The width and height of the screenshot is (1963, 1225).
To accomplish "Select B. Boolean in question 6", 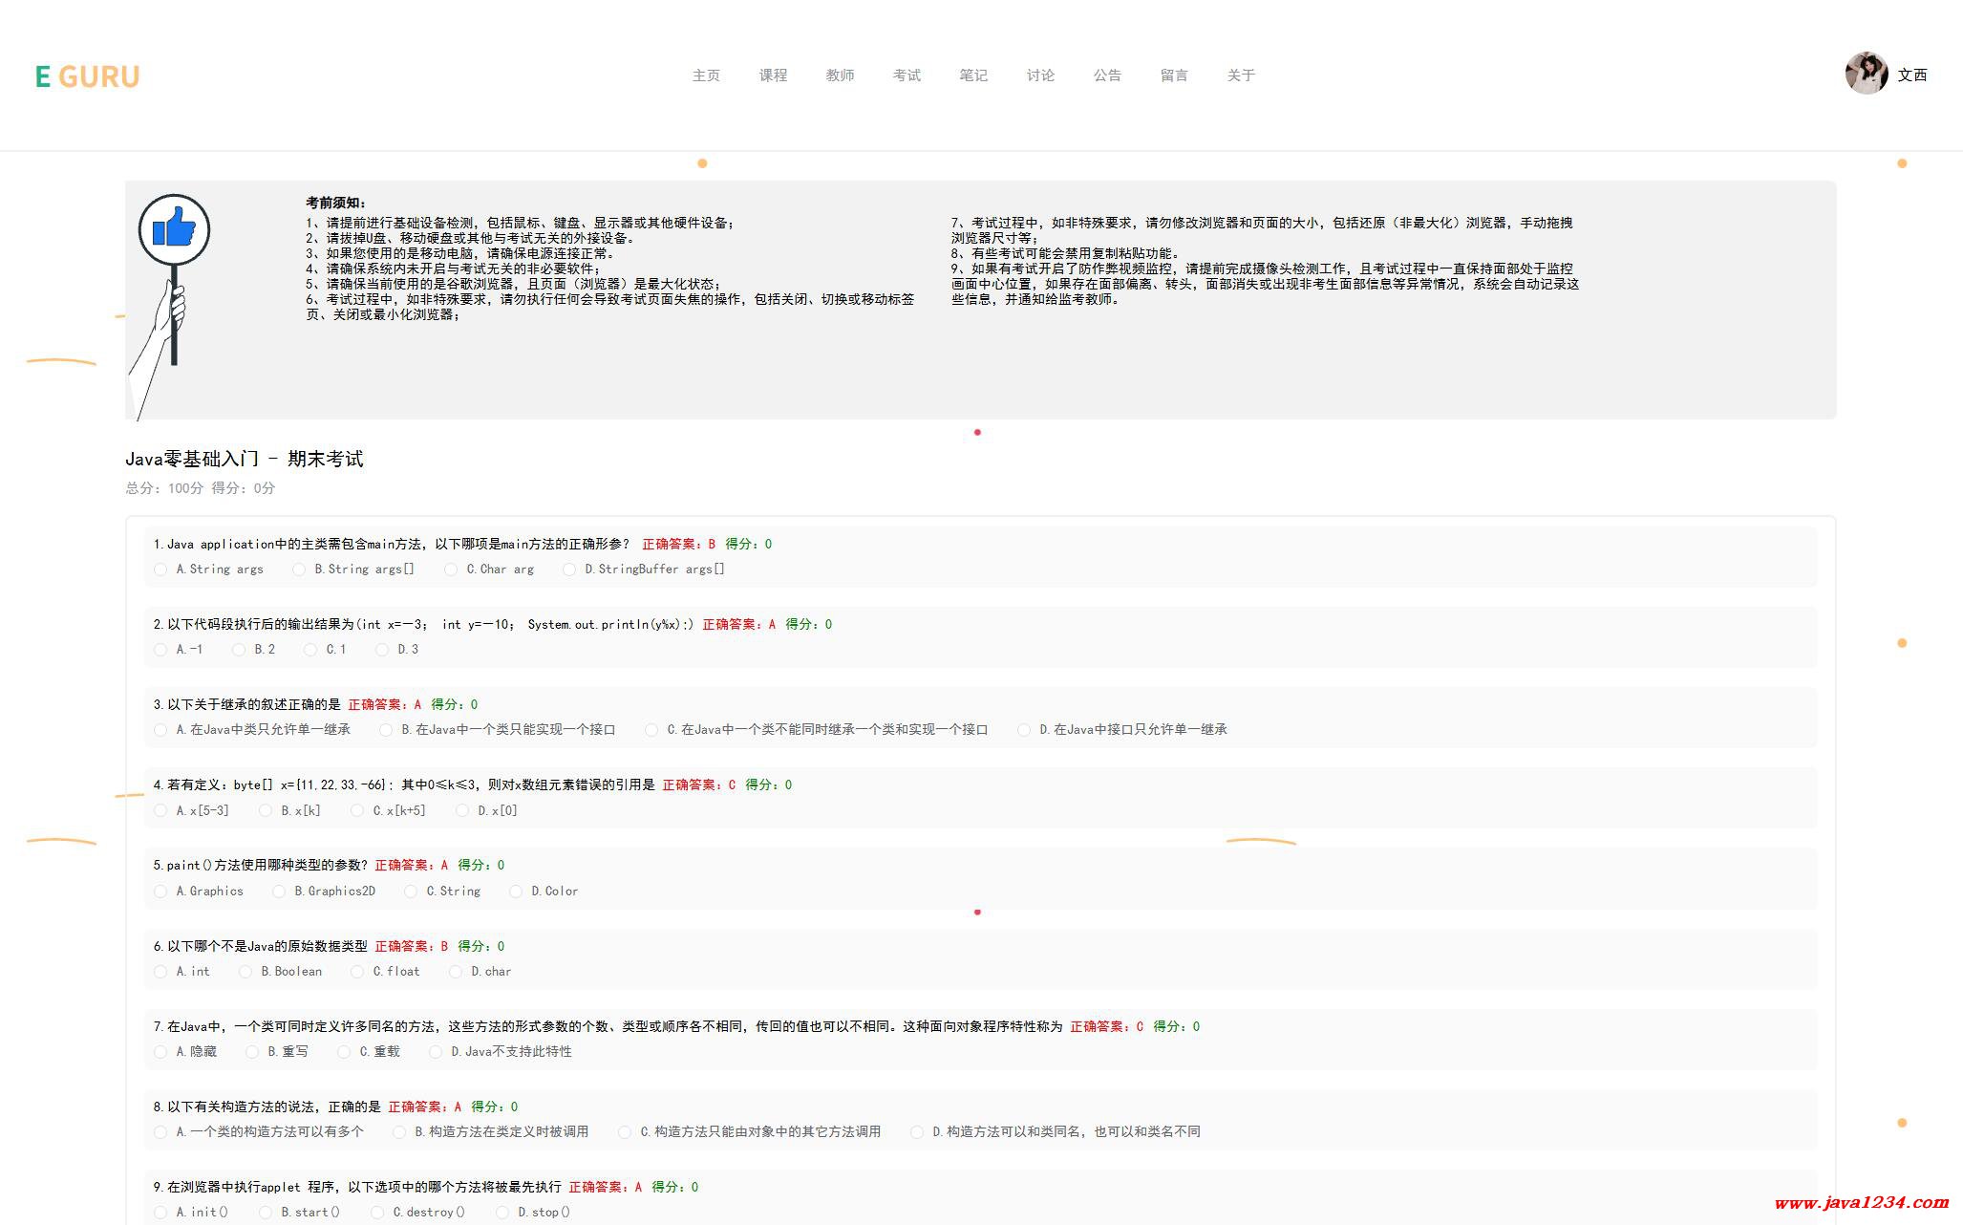I will tap(245, 972).
